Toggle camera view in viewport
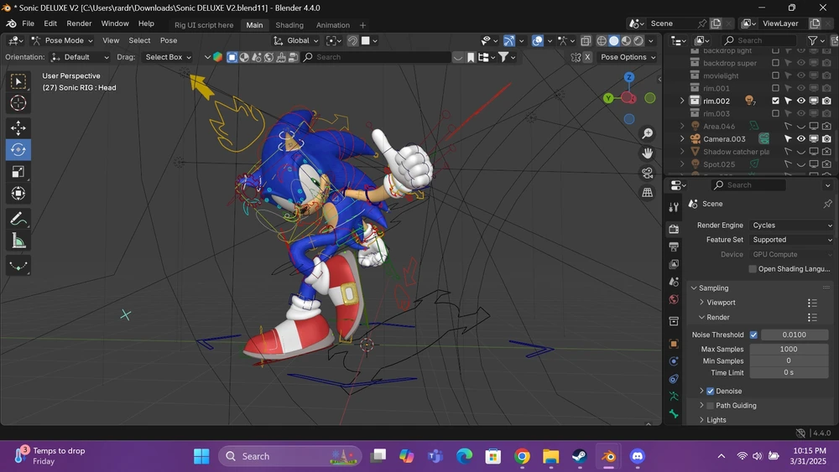The image size is (839, 472). [648, 173]
